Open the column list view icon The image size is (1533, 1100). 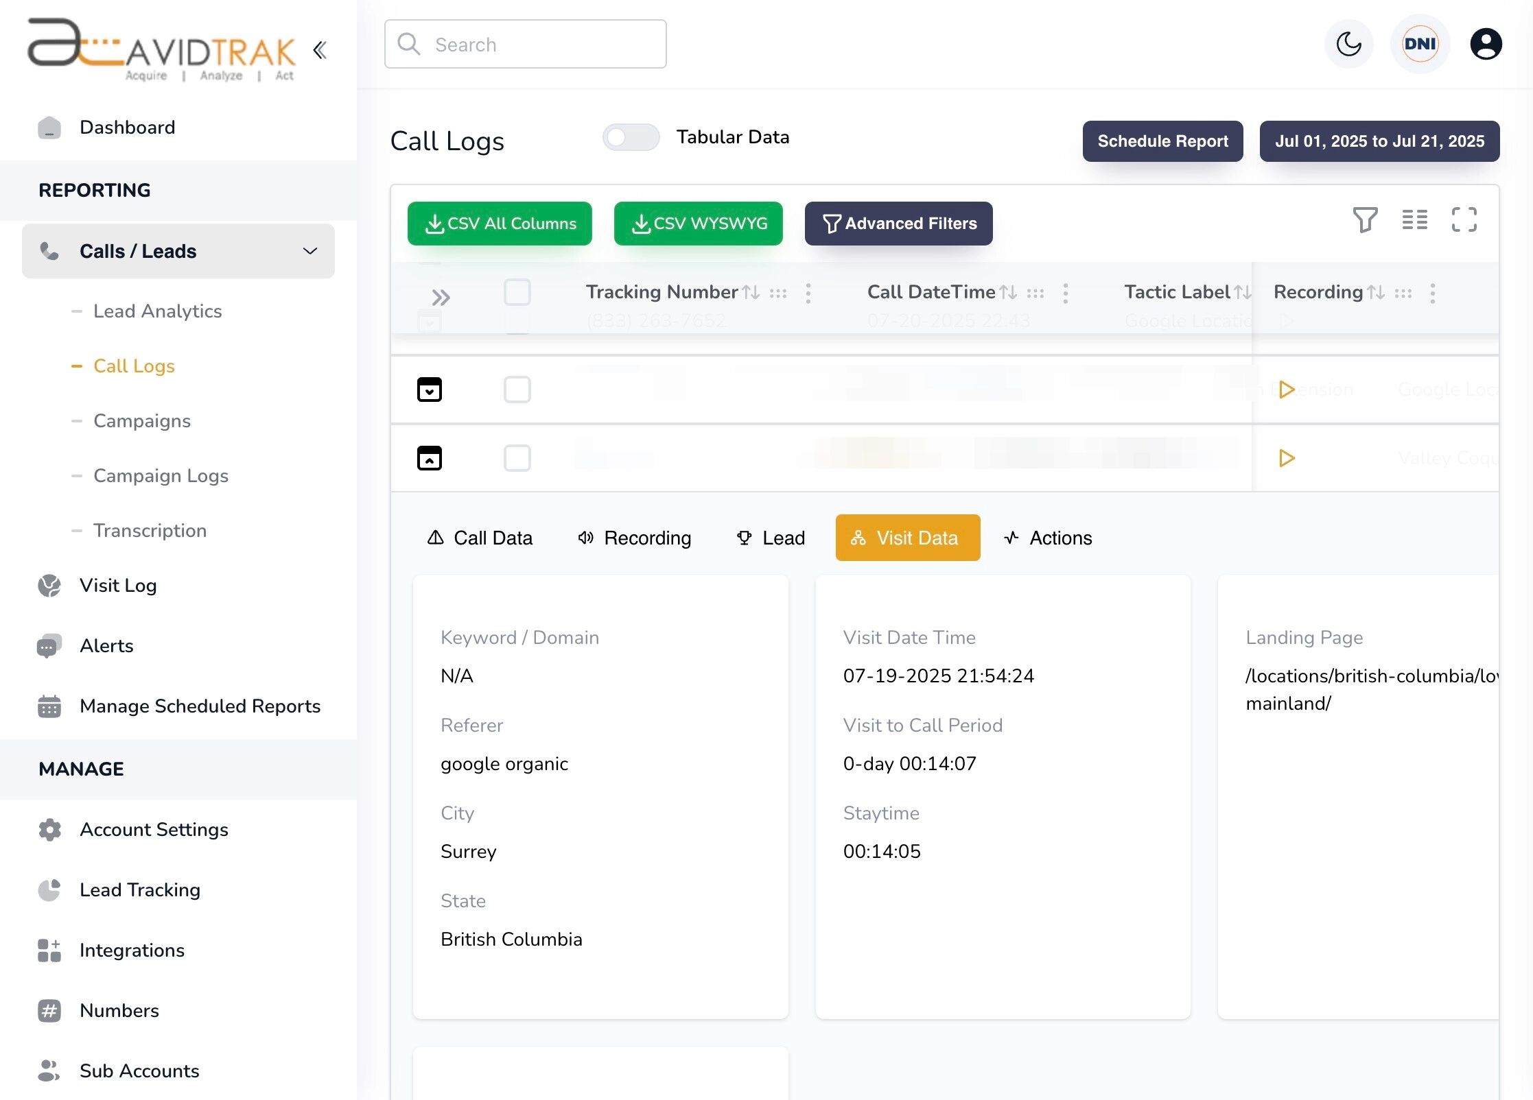tap(1414, 220)
